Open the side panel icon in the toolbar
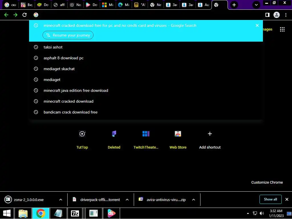 coord(267,15)
